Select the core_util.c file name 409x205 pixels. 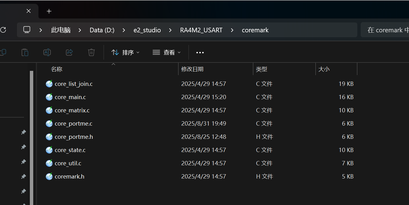[x=68, y=163]
